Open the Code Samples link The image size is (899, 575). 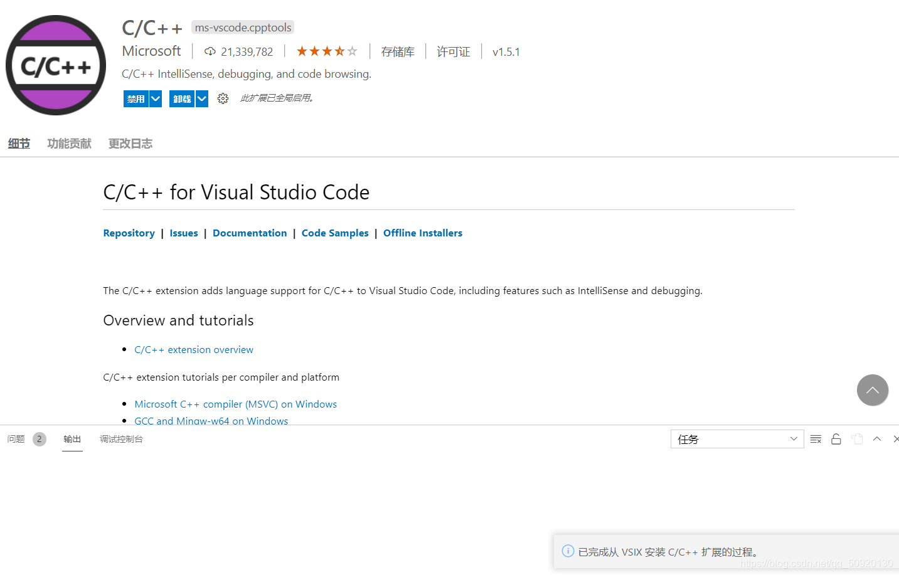(335, 233)
